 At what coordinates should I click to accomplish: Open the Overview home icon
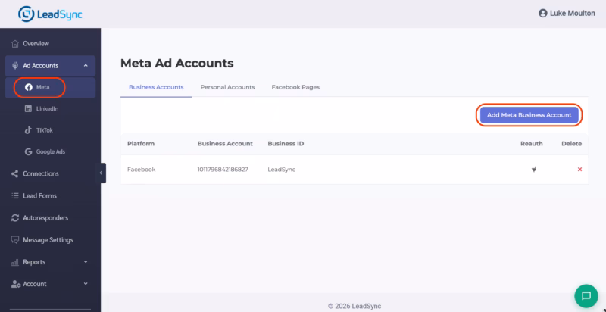15,43
